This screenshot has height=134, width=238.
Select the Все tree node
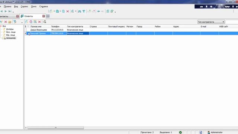coord(4,26)
